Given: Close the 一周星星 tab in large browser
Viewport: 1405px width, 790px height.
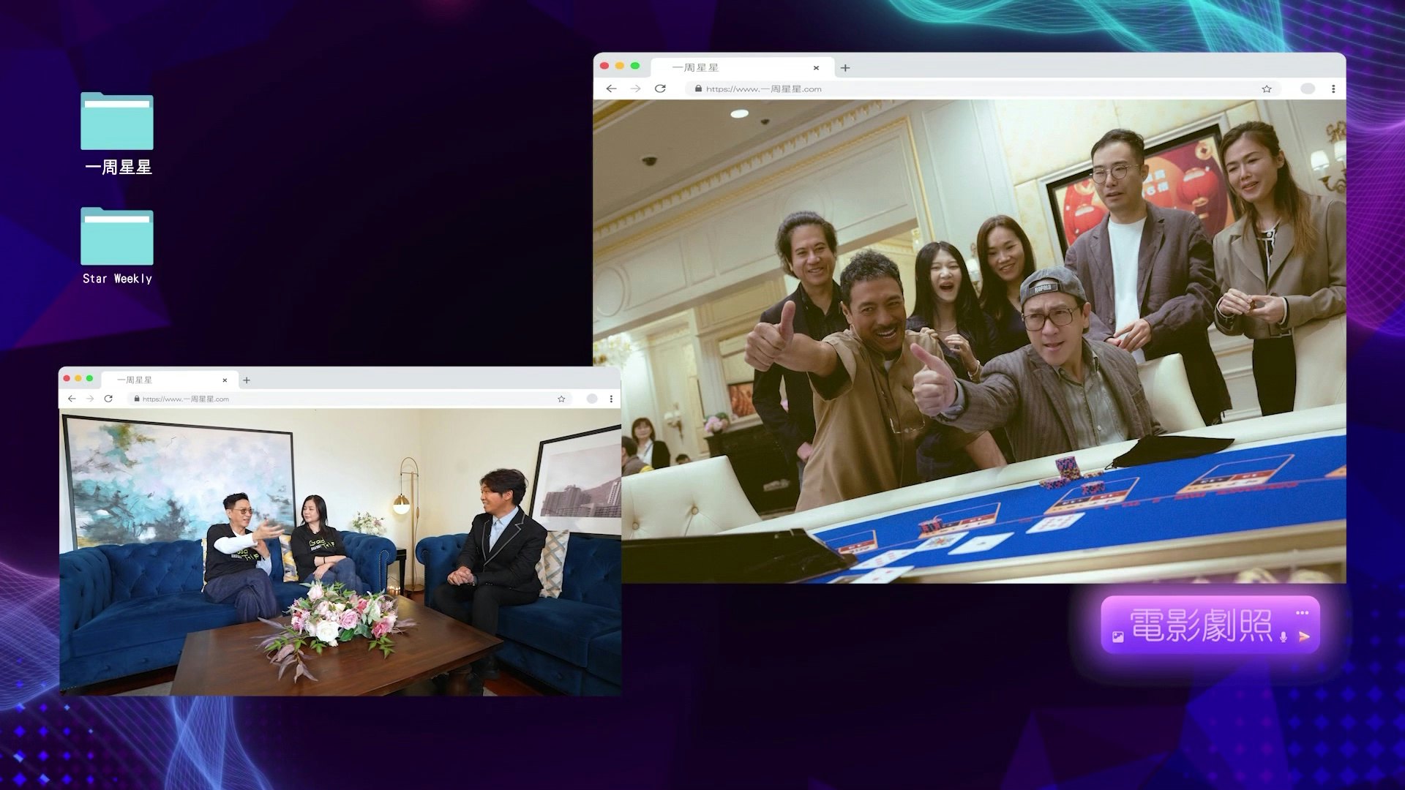Looking at the screenshot, I should click(x=816, y=67).
